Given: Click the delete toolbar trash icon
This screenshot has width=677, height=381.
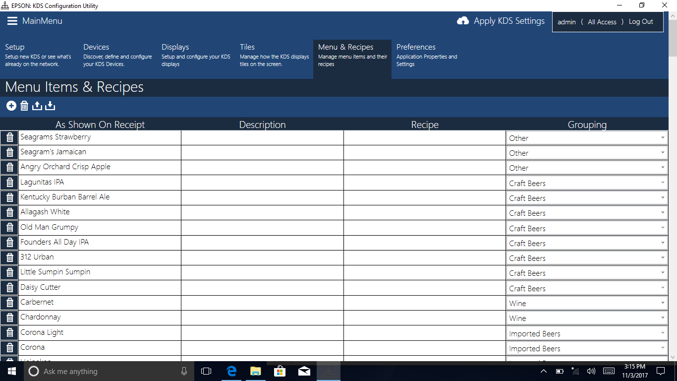Looking at the screenshot, I should pos(24,105).
